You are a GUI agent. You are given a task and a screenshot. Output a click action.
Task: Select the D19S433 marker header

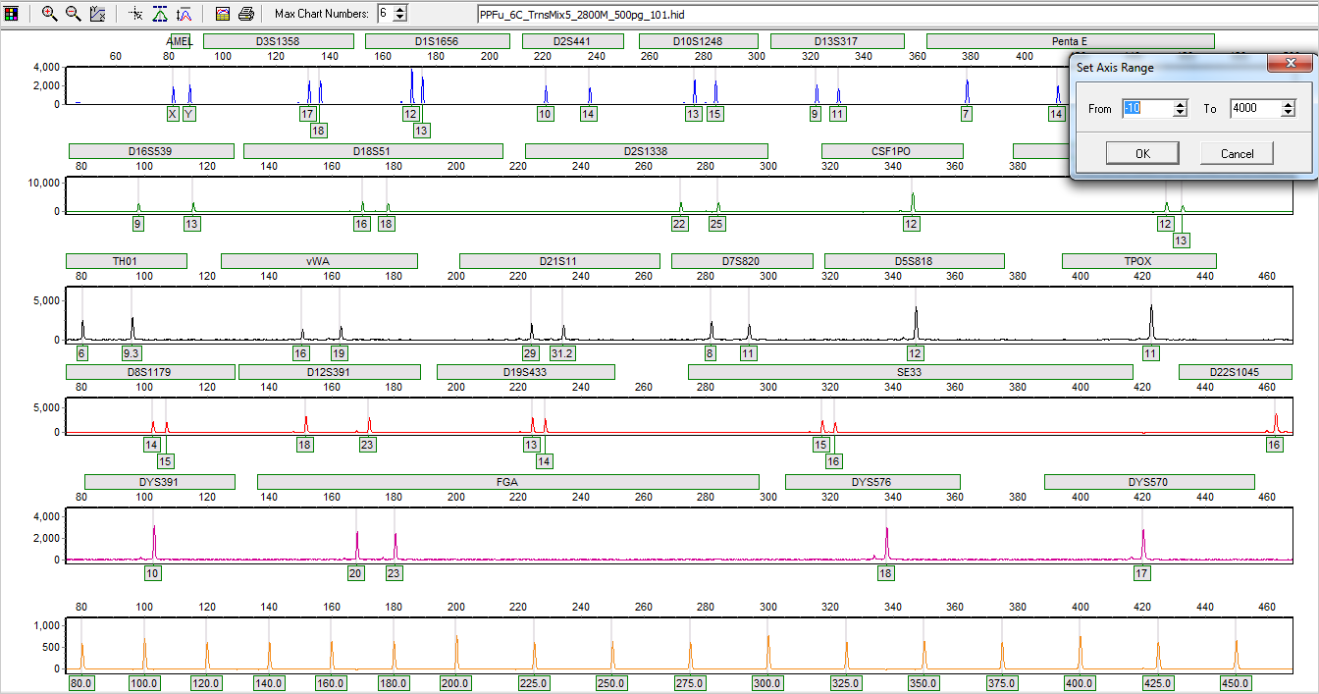click(x=525, y=372)
